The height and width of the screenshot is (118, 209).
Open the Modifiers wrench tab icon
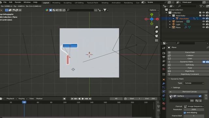[x=164, y=84]
